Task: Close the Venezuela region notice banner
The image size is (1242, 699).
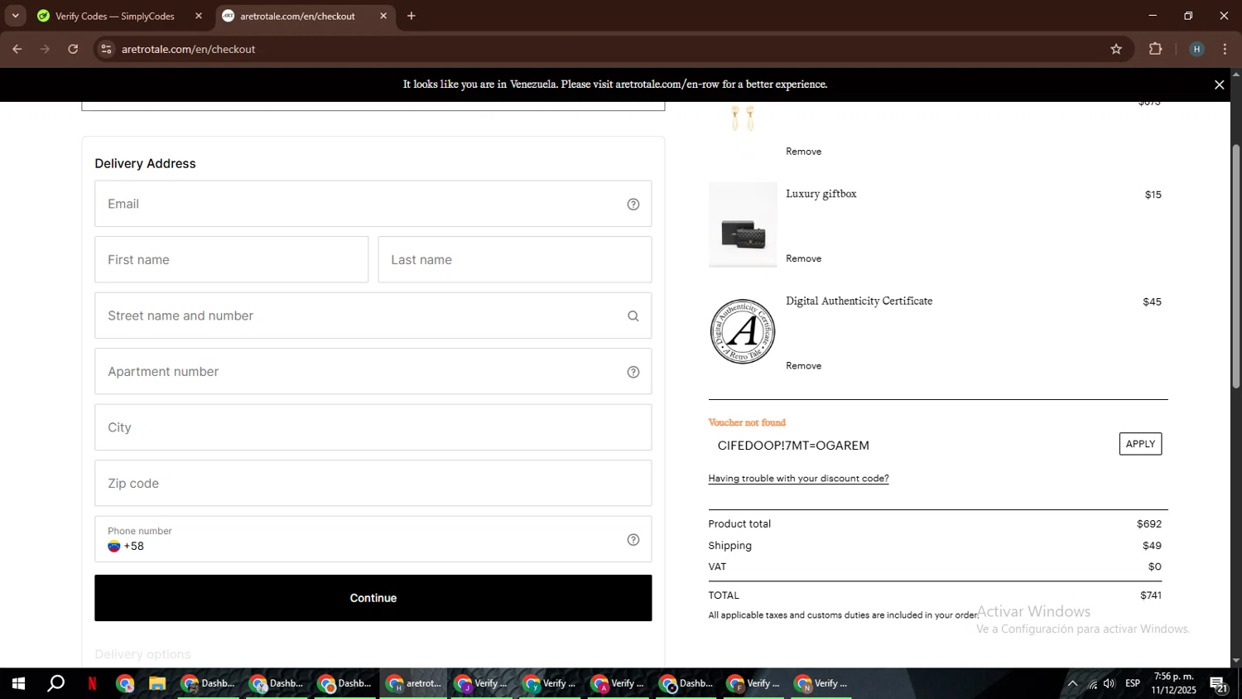Action: pos(1219,84)
